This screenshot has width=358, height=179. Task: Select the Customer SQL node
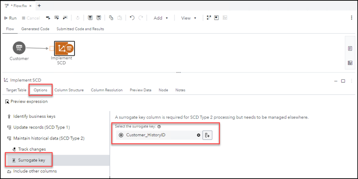(x=19, y=48)
